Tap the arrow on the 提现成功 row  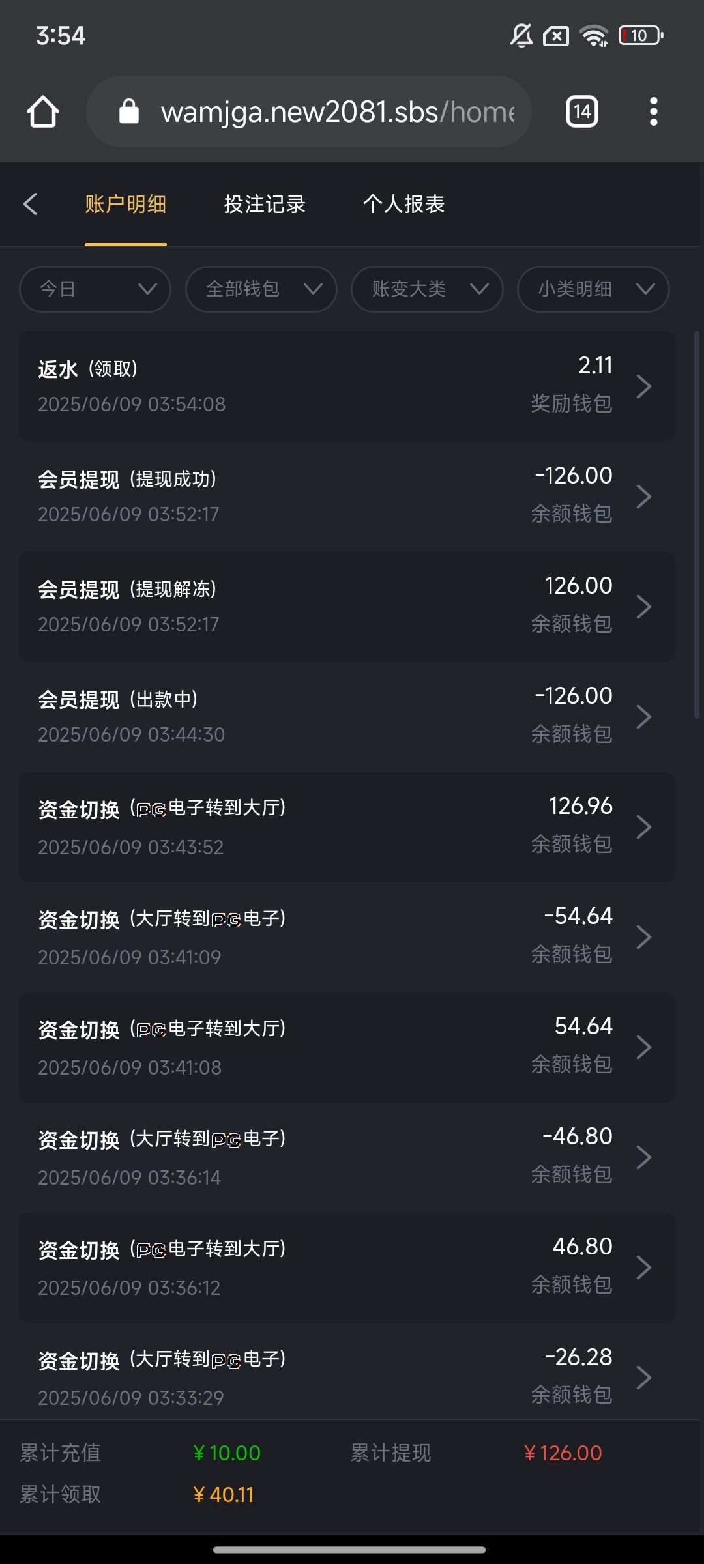643,497
